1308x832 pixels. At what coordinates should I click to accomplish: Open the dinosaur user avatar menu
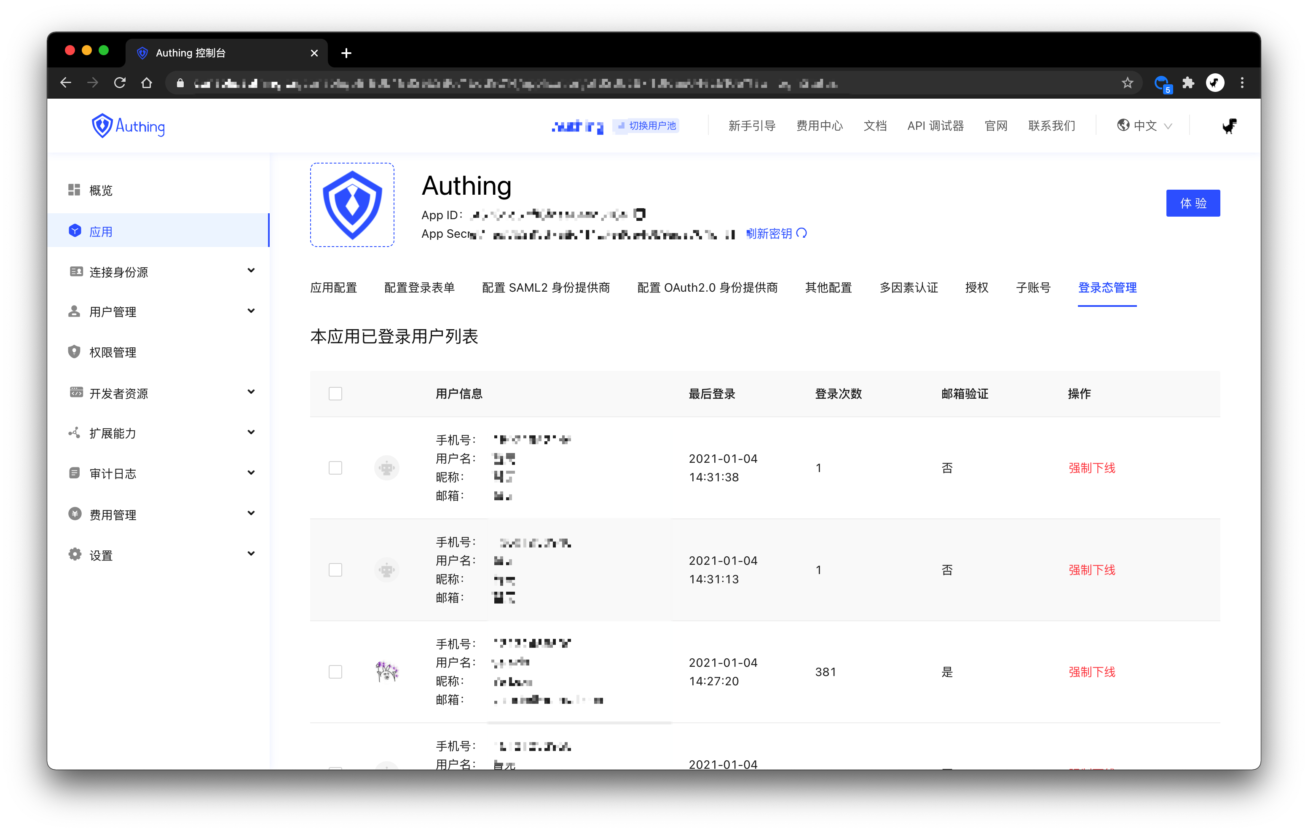pos(1229,126)
